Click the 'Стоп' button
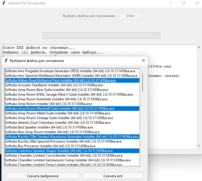The image size is (202, 181). point(130,16)
